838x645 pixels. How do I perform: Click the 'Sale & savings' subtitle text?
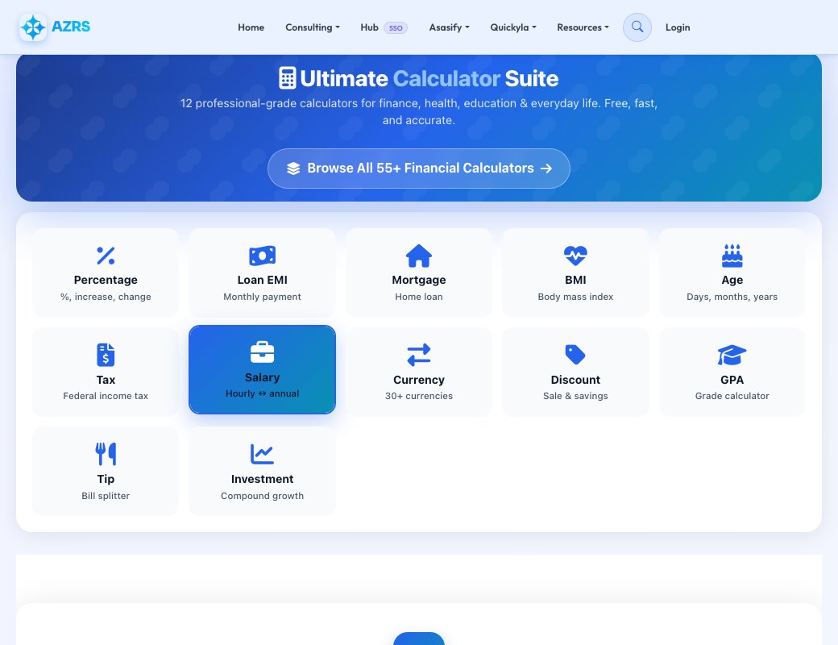575,396
